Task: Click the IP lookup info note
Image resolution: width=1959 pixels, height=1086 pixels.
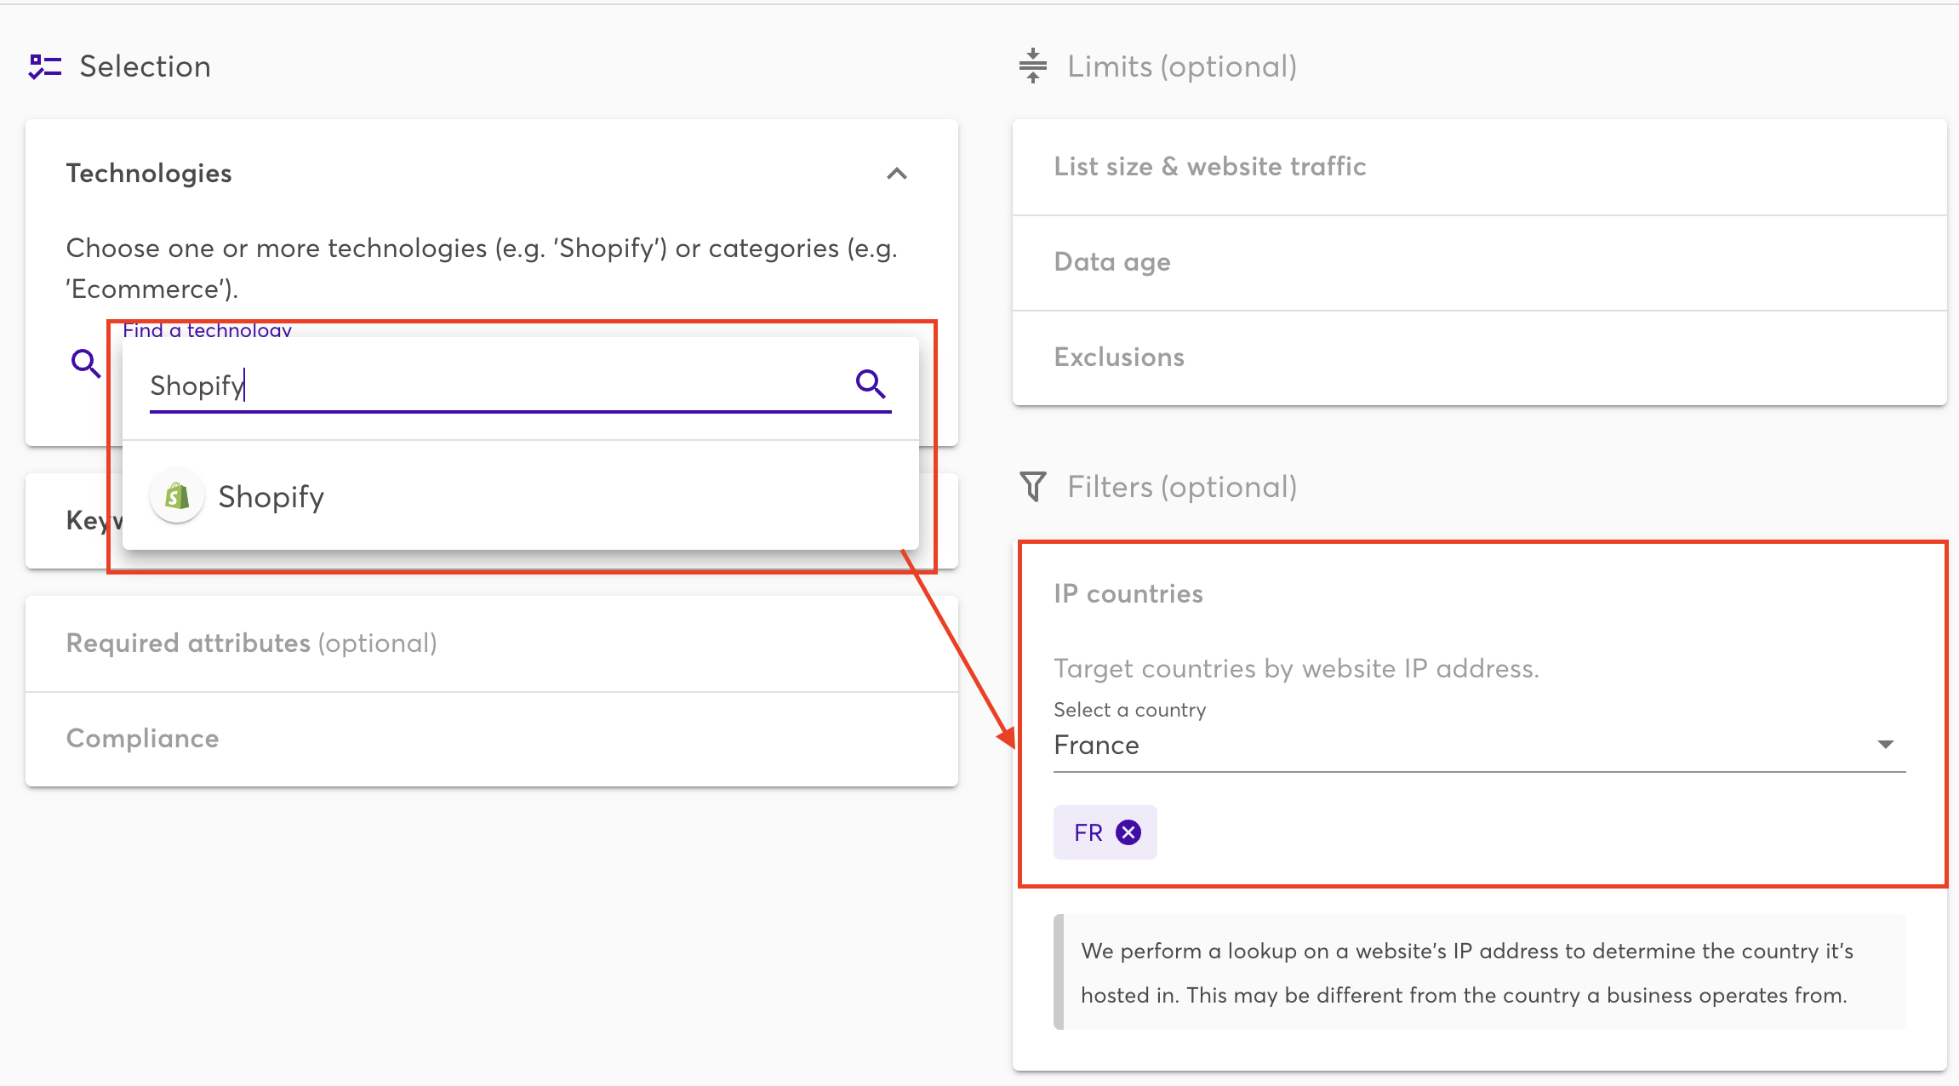Action: tap(1479, 972)
